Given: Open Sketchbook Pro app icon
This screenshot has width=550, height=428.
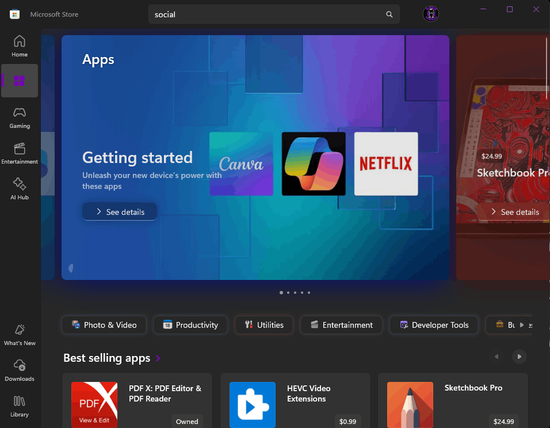Looking at the screenshot, I should (410, 404).
